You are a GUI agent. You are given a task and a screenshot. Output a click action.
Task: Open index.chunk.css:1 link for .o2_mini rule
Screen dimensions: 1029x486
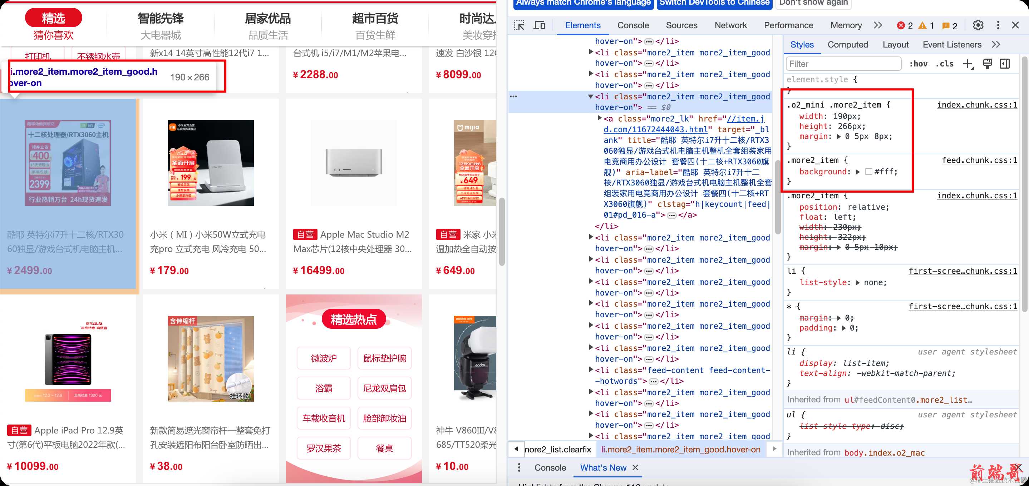coord(977,105)
